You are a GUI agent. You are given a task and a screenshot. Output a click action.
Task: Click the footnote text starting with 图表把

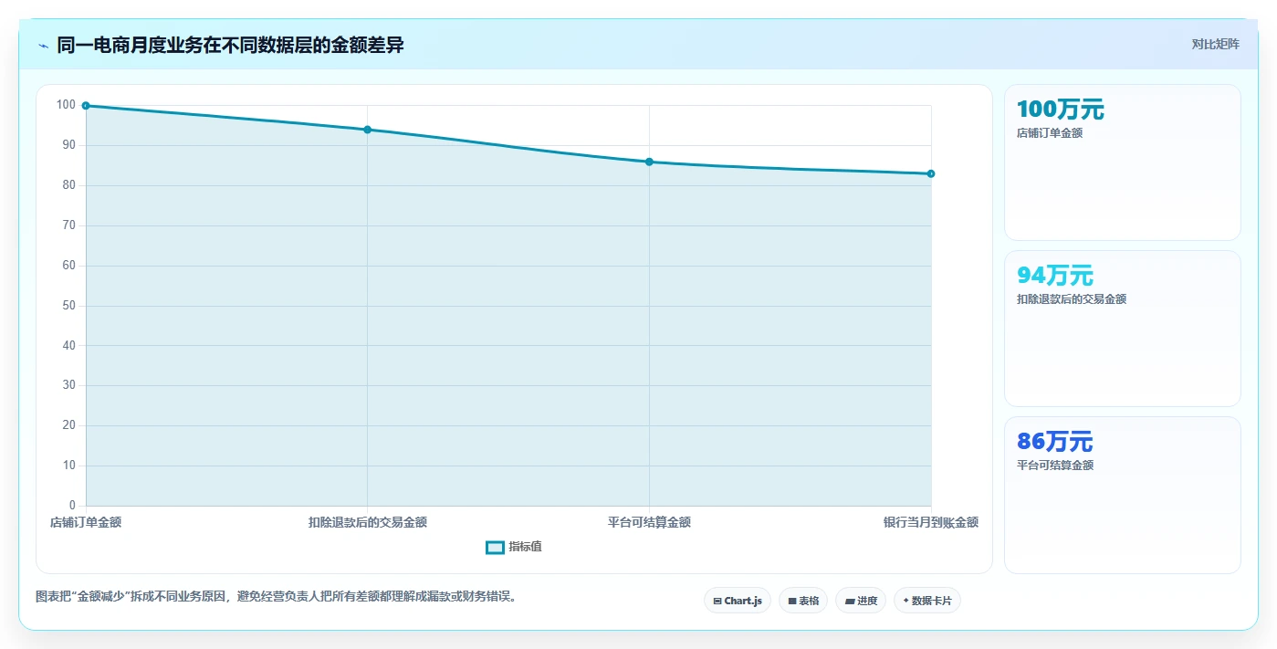[277, 597]
